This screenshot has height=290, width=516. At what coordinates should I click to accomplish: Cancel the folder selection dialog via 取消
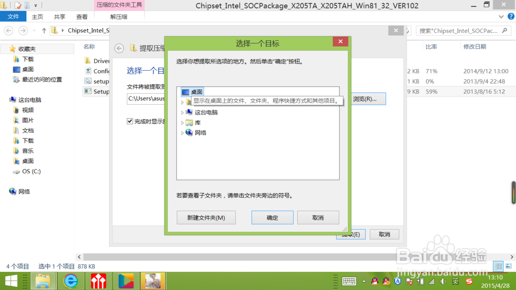[x=318, y=218]
